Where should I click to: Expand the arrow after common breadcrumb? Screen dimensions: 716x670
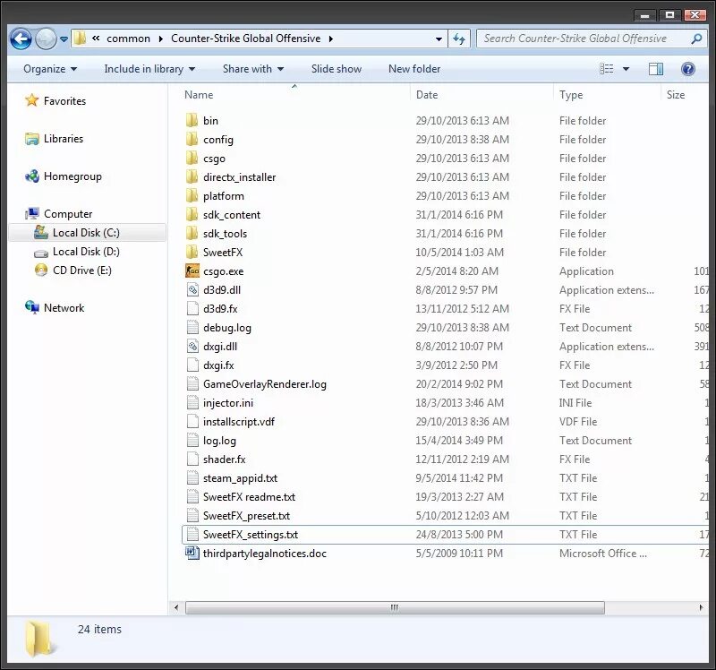click(x=161, y=39)
